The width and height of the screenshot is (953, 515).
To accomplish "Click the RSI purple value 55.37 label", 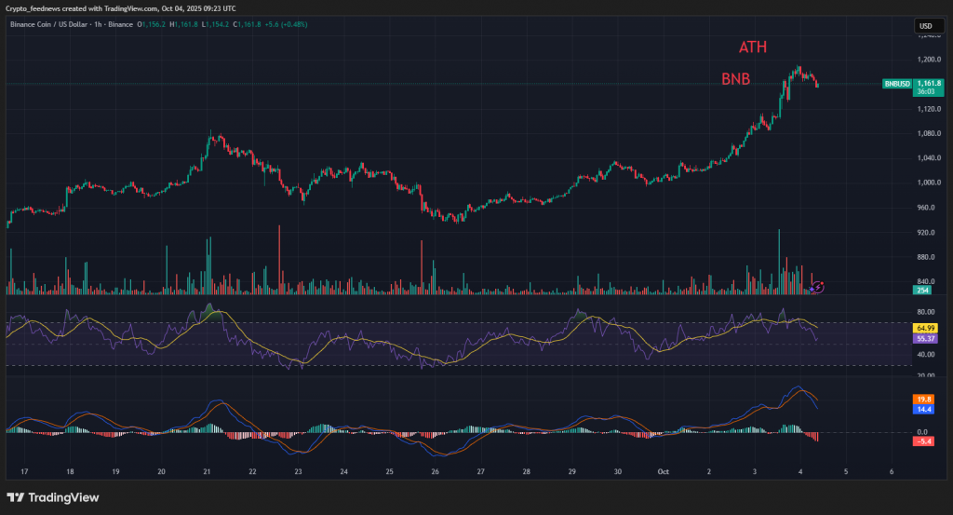I will tap(925, 340).
